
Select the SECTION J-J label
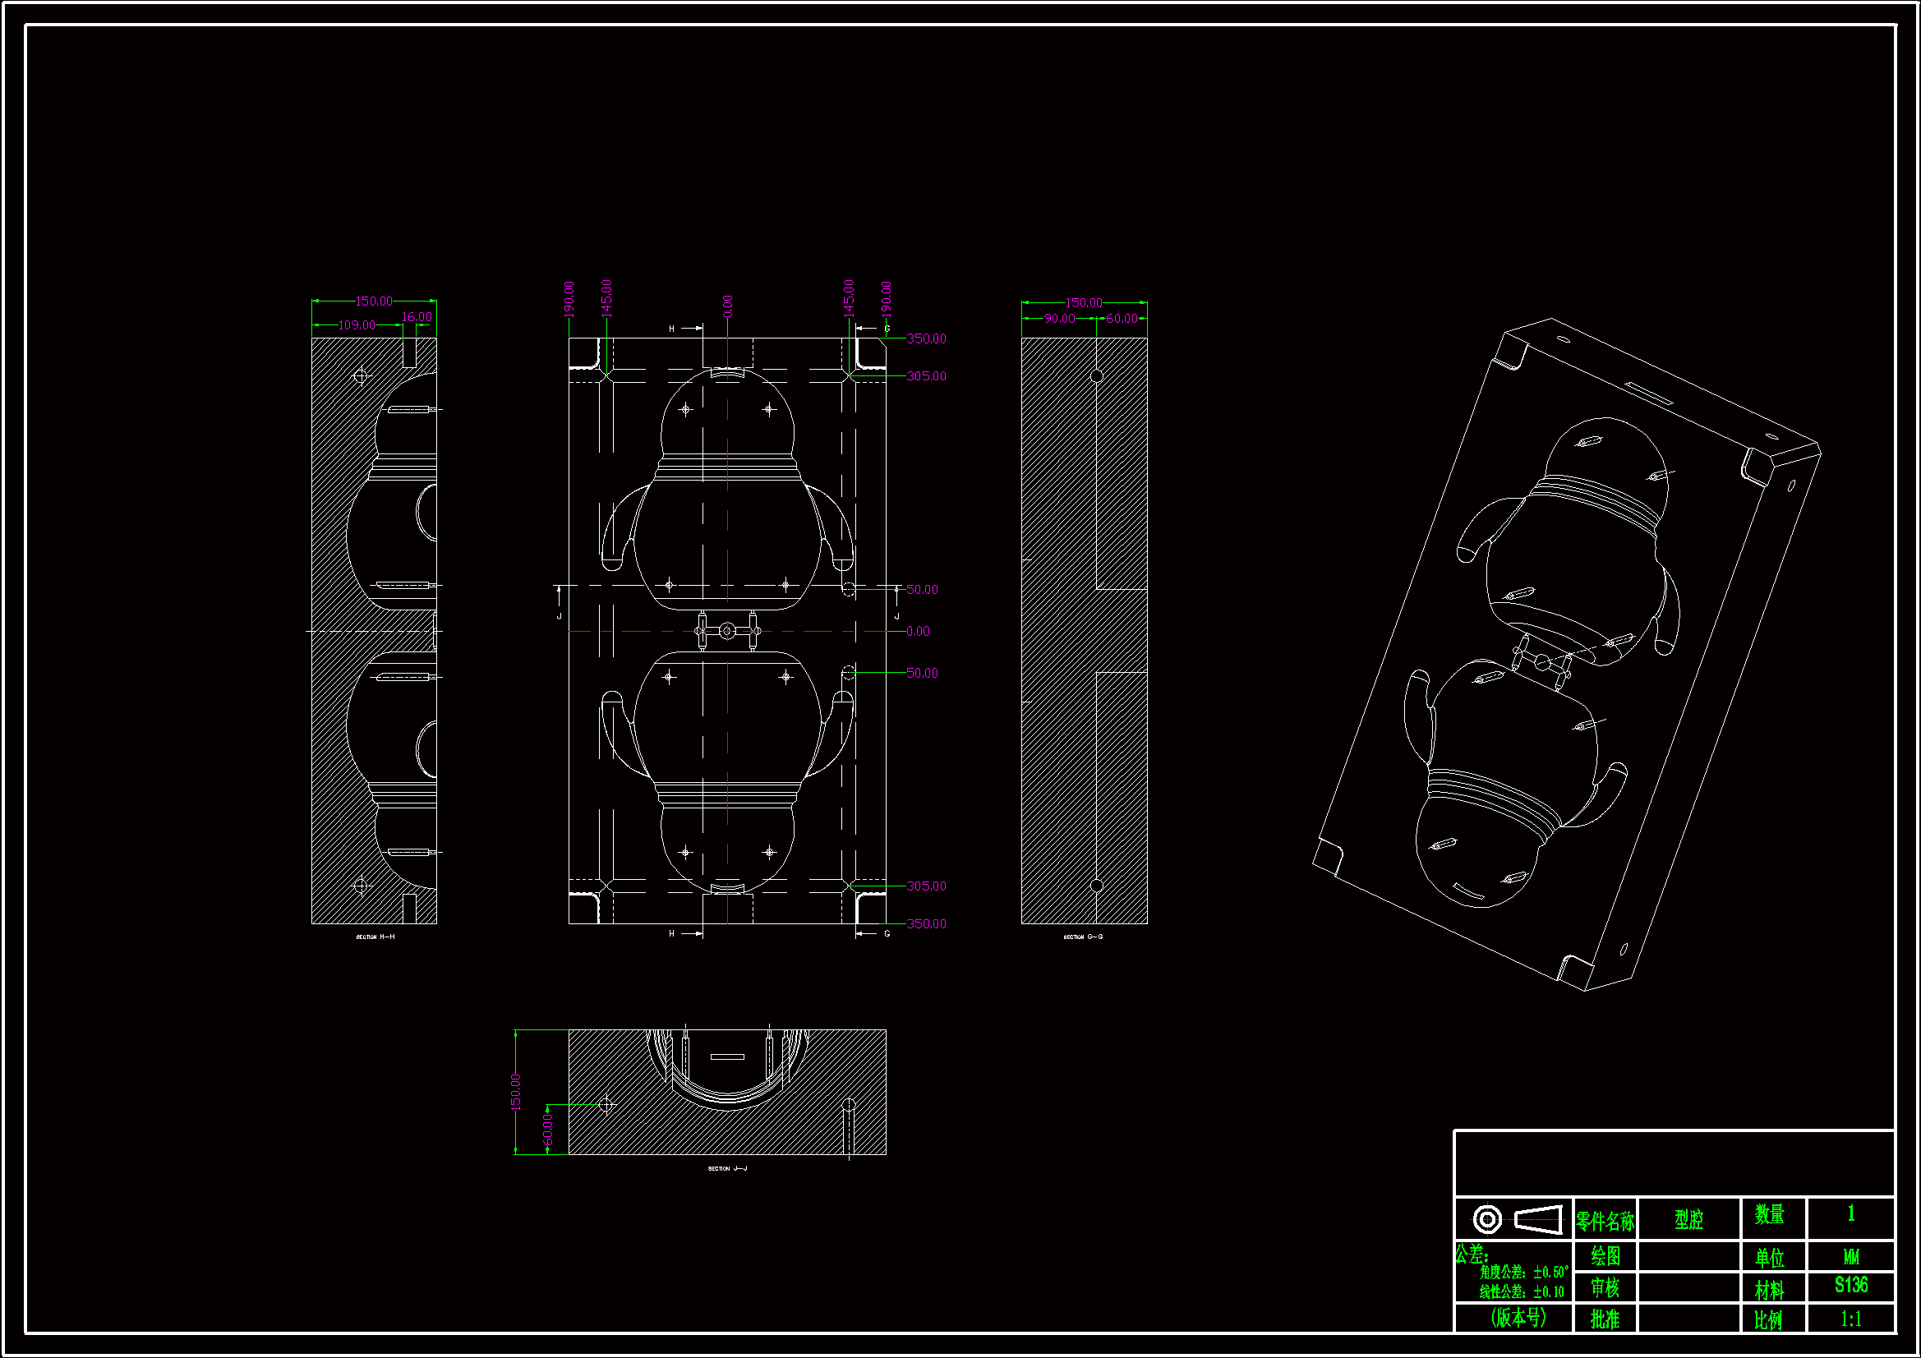click(x=727, y=1168)
